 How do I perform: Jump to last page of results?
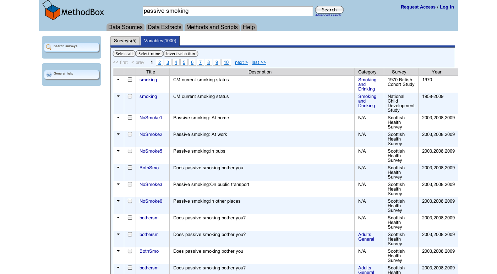[259, 62]
